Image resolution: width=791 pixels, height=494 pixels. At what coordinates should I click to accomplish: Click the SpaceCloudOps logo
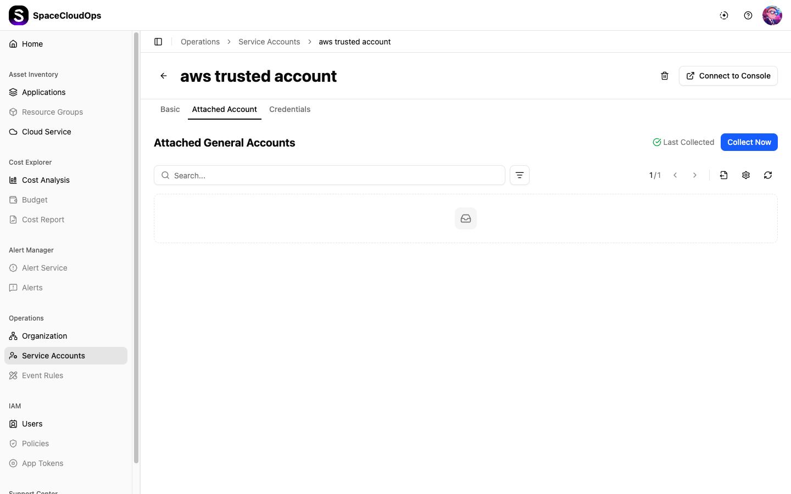tap(19, 15)
